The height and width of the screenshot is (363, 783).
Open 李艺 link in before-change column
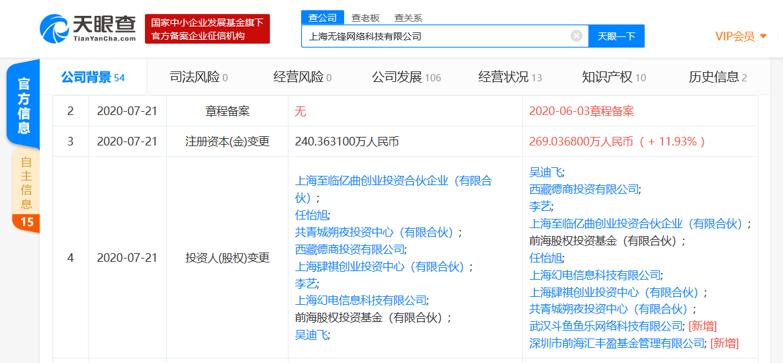306,283
